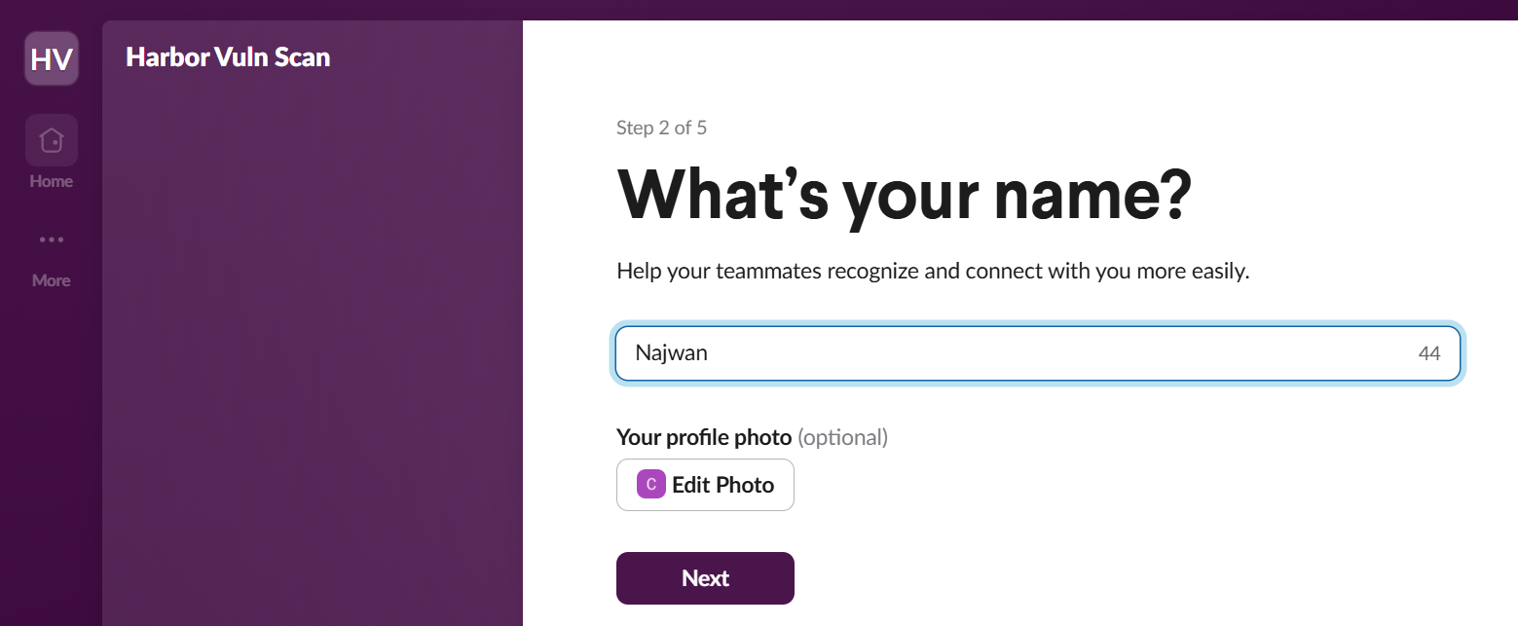The image size is (1518, 626).
Task: Click the 44 character counter
Action: pyautogui.click(x=1428, y=353)
